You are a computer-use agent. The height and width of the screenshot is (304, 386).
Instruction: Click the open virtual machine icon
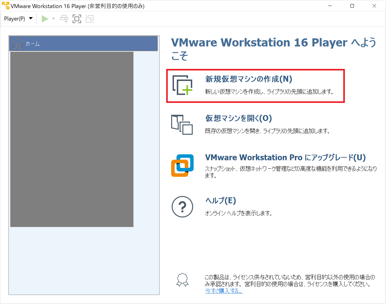182,125
